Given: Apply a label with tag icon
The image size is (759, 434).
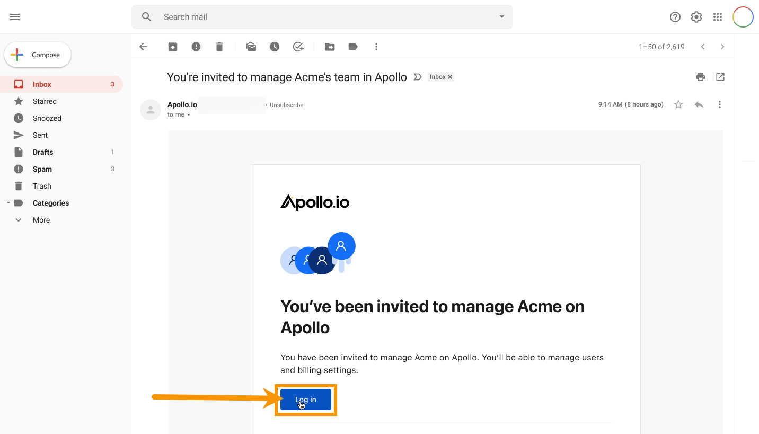Looking at the screenshot, I should click(x=353, y=47).
